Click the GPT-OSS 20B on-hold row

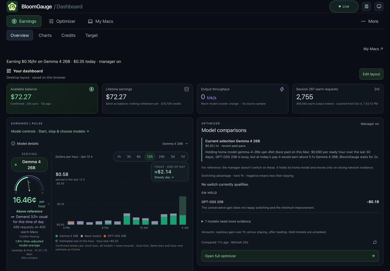[x=290, y=205]
